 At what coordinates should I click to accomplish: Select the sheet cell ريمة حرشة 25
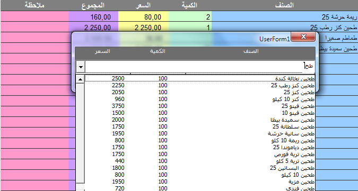pyautogui.click(x=285, y=16)
